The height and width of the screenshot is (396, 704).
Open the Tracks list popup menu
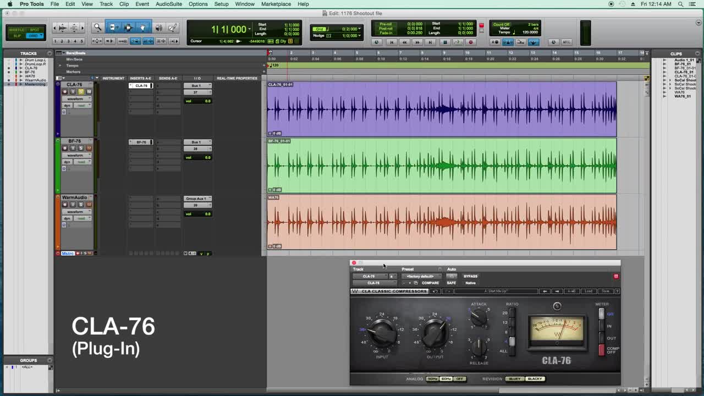(50, 53)
